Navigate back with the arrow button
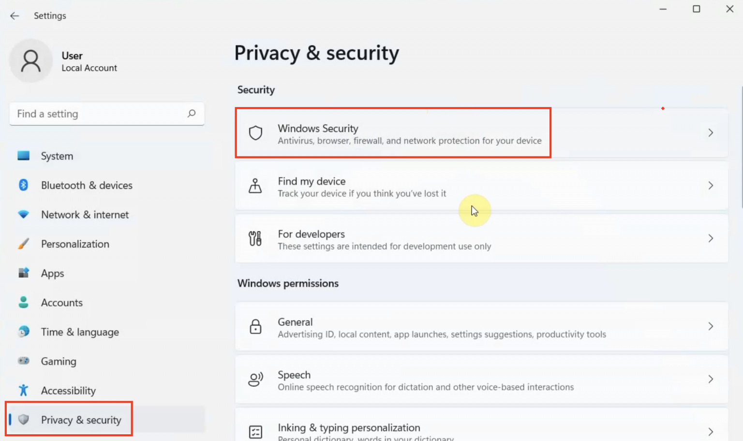The image size is (743, 441). [14, 15]
